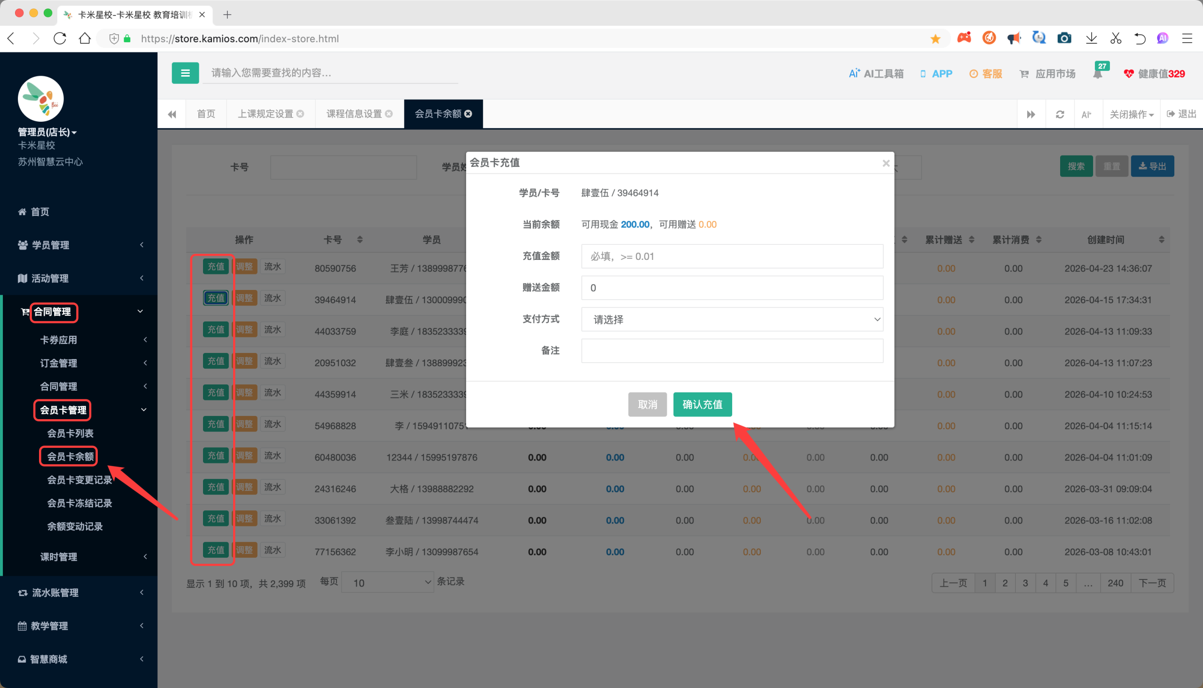The width and height of the screenshot is (1203, 688).
Task: Click 充值 for card 80590756
Action: click(x=216, y=266)
